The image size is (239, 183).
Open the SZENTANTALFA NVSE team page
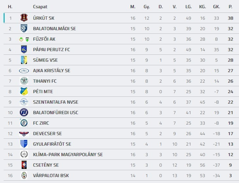click(55, 102)
